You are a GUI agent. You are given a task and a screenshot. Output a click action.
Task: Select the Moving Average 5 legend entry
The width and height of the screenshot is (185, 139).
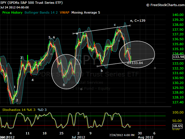[x=86, y=12]
